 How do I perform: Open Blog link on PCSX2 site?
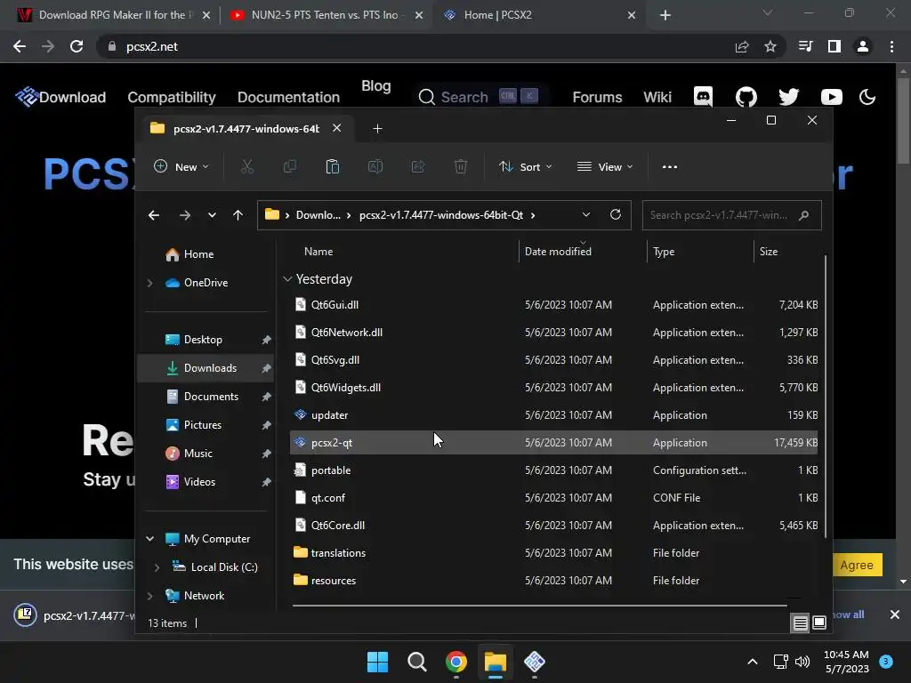pos(376,86)
